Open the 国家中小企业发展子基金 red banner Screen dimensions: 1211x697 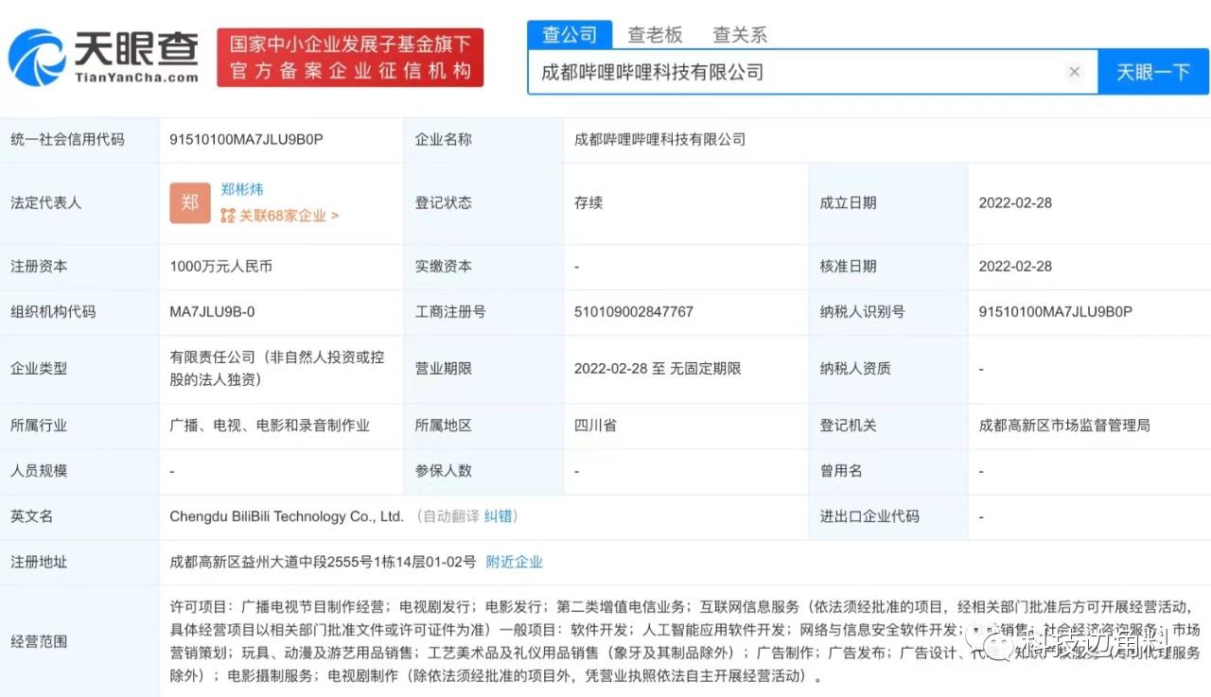point(350,58)
